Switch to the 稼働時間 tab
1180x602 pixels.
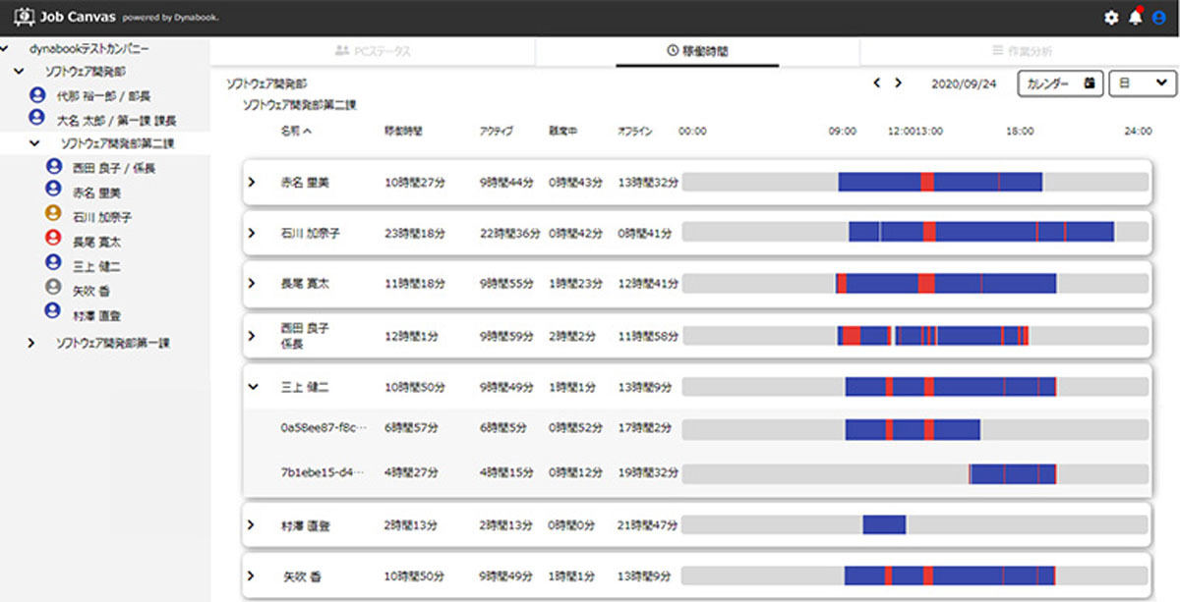pyautogui.click(x=697, y=51)
